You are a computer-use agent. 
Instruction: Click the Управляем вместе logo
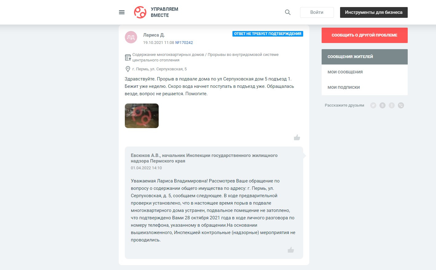click(156, 12)
